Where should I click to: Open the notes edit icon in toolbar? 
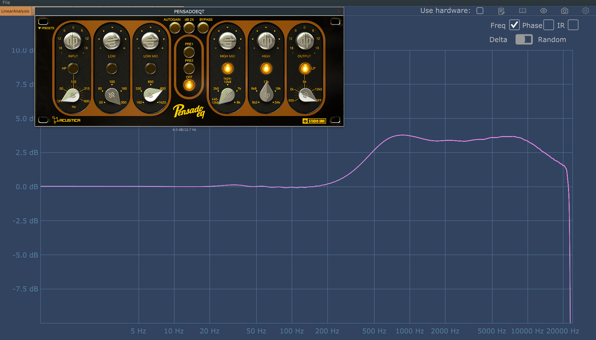501,11
